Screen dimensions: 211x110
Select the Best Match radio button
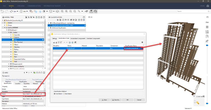coord(64,94)
